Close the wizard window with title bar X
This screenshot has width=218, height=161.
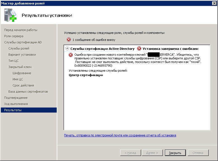tap(214, 3)
